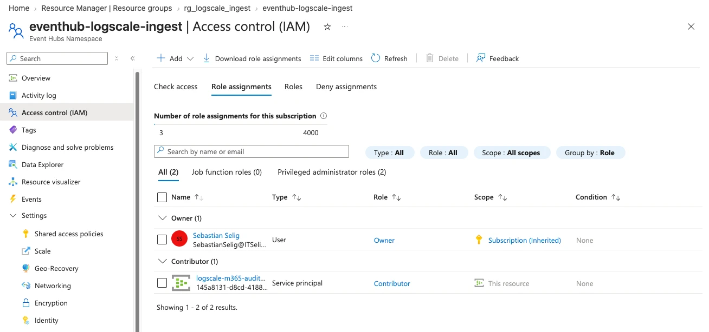Screen dimensions: 709x332
Task: Open the Contributor role link
Action: tap(392, 283)
